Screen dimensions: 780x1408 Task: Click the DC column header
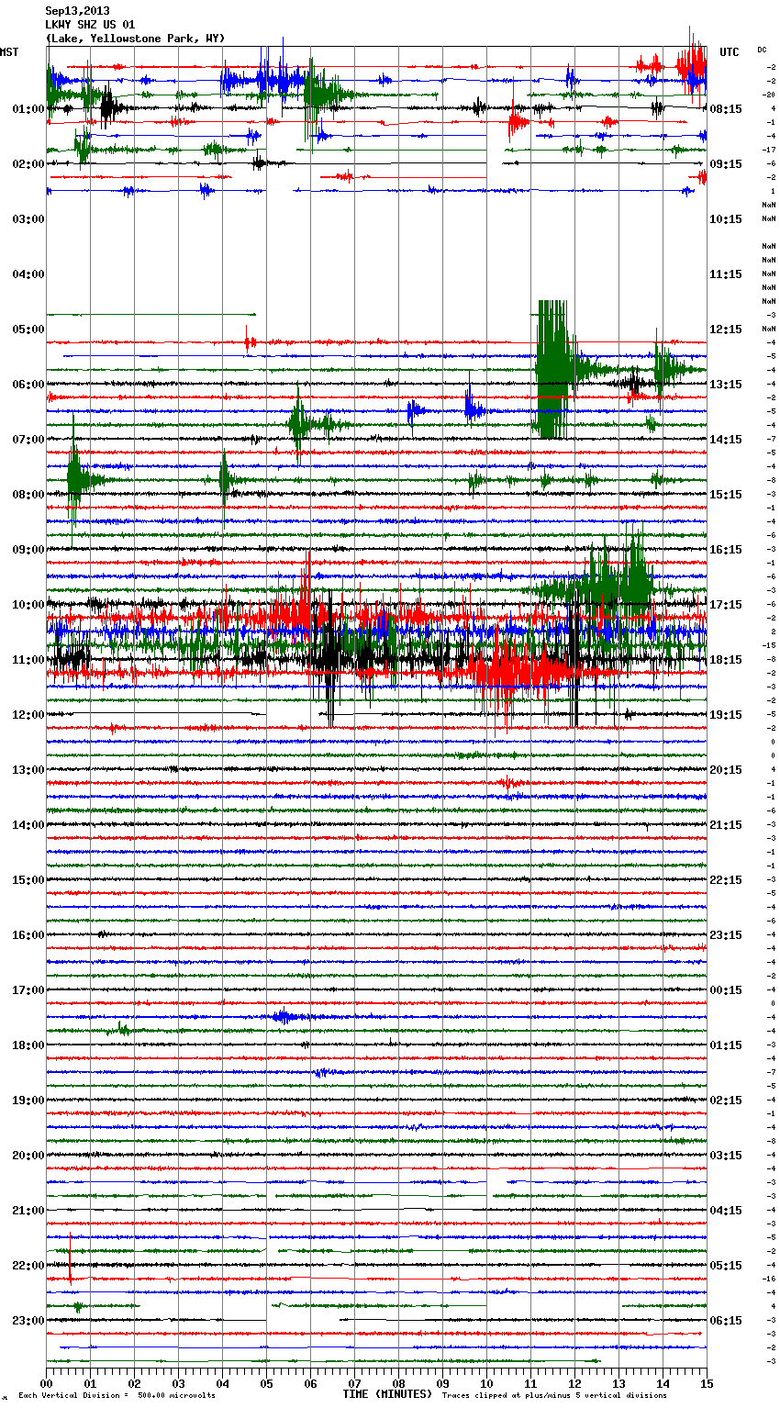click(762, 50)
